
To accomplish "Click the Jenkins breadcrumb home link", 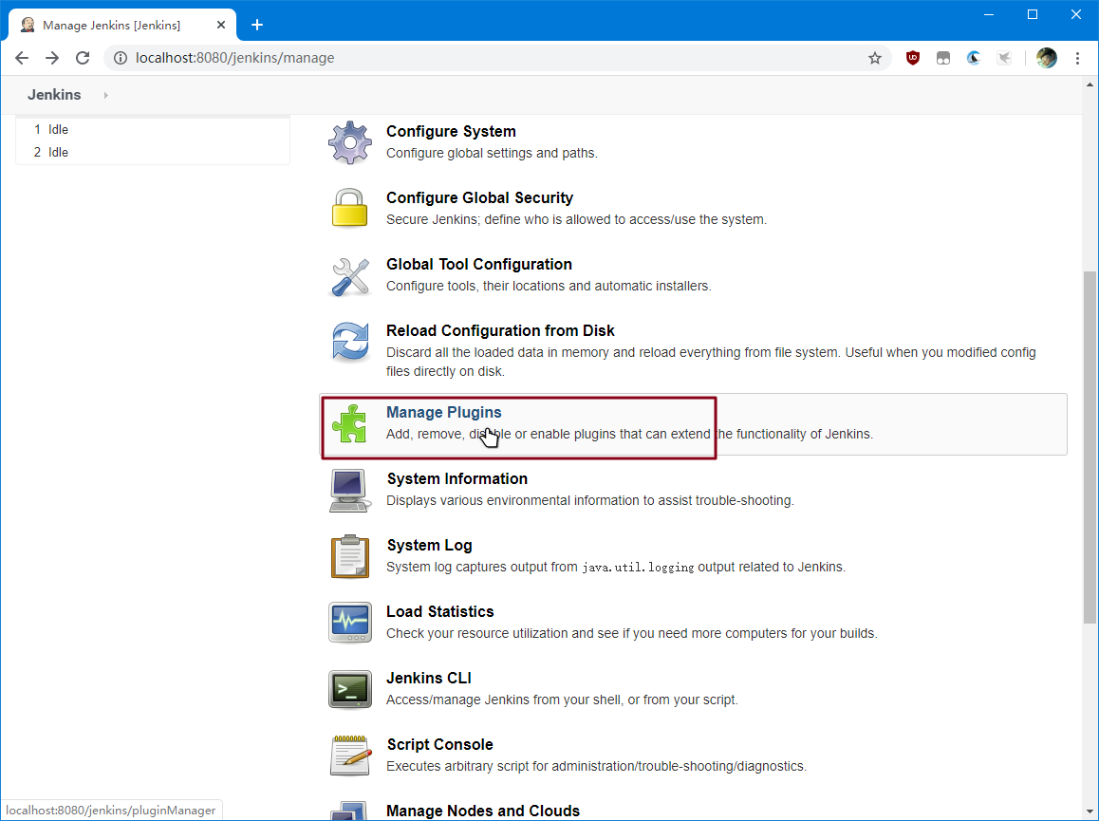I will click(x=54, y=95).
